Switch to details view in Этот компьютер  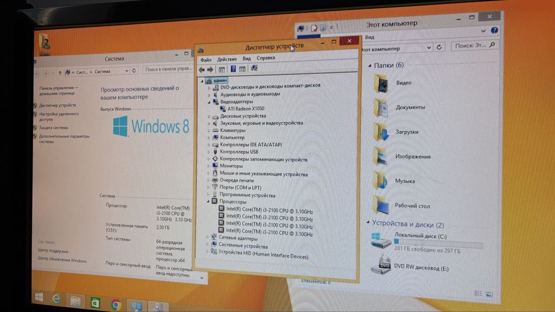[x=478, y=293]
